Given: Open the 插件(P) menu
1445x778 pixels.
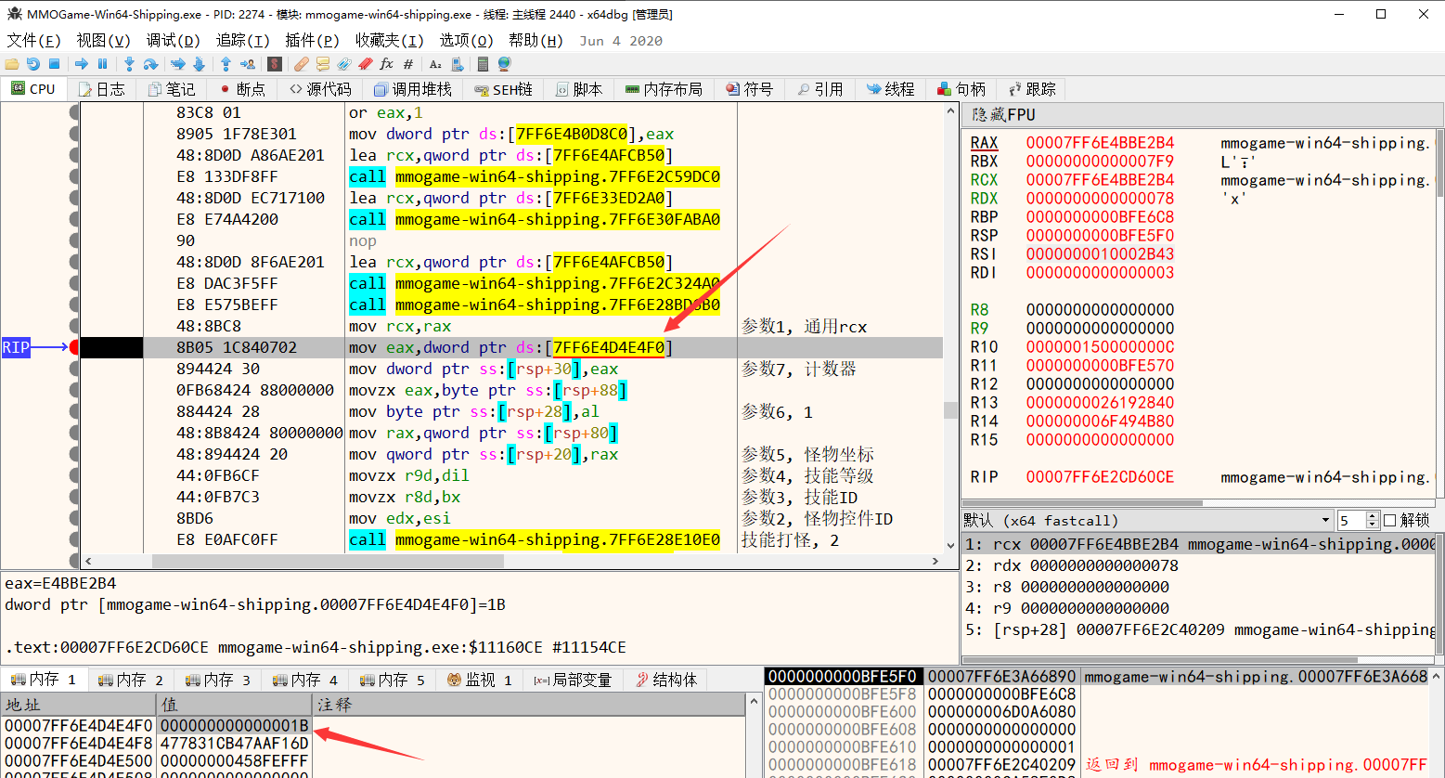Looking at the screenshot, I should (312, 40).
